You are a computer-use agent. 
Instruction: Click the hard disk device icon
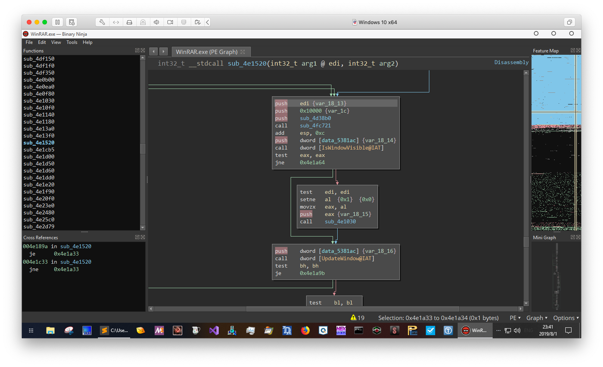click(x=129, y=22)
